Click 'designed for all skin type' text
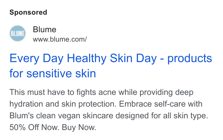This screenshot has height=140, width=223. click(162, 116)
